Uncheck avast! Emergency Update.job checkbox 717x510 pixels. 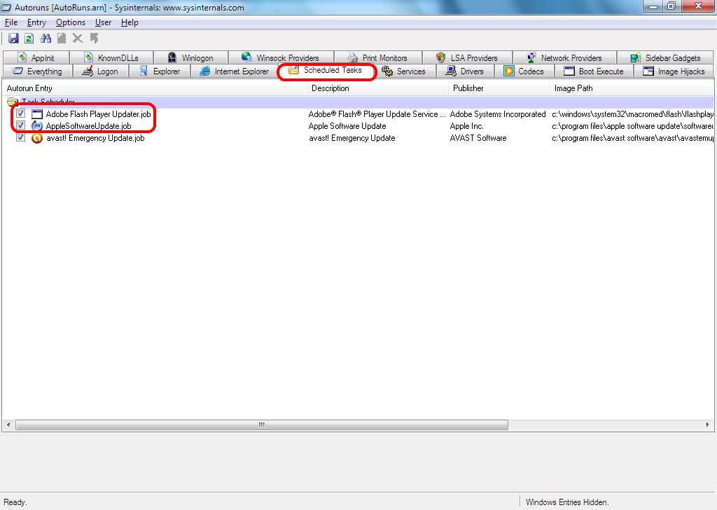point(20,137)
